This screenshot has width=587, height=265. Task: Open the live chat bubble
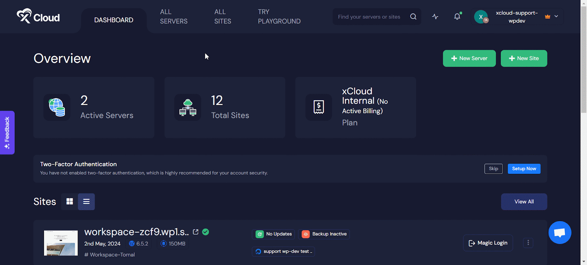pos(560,233)
